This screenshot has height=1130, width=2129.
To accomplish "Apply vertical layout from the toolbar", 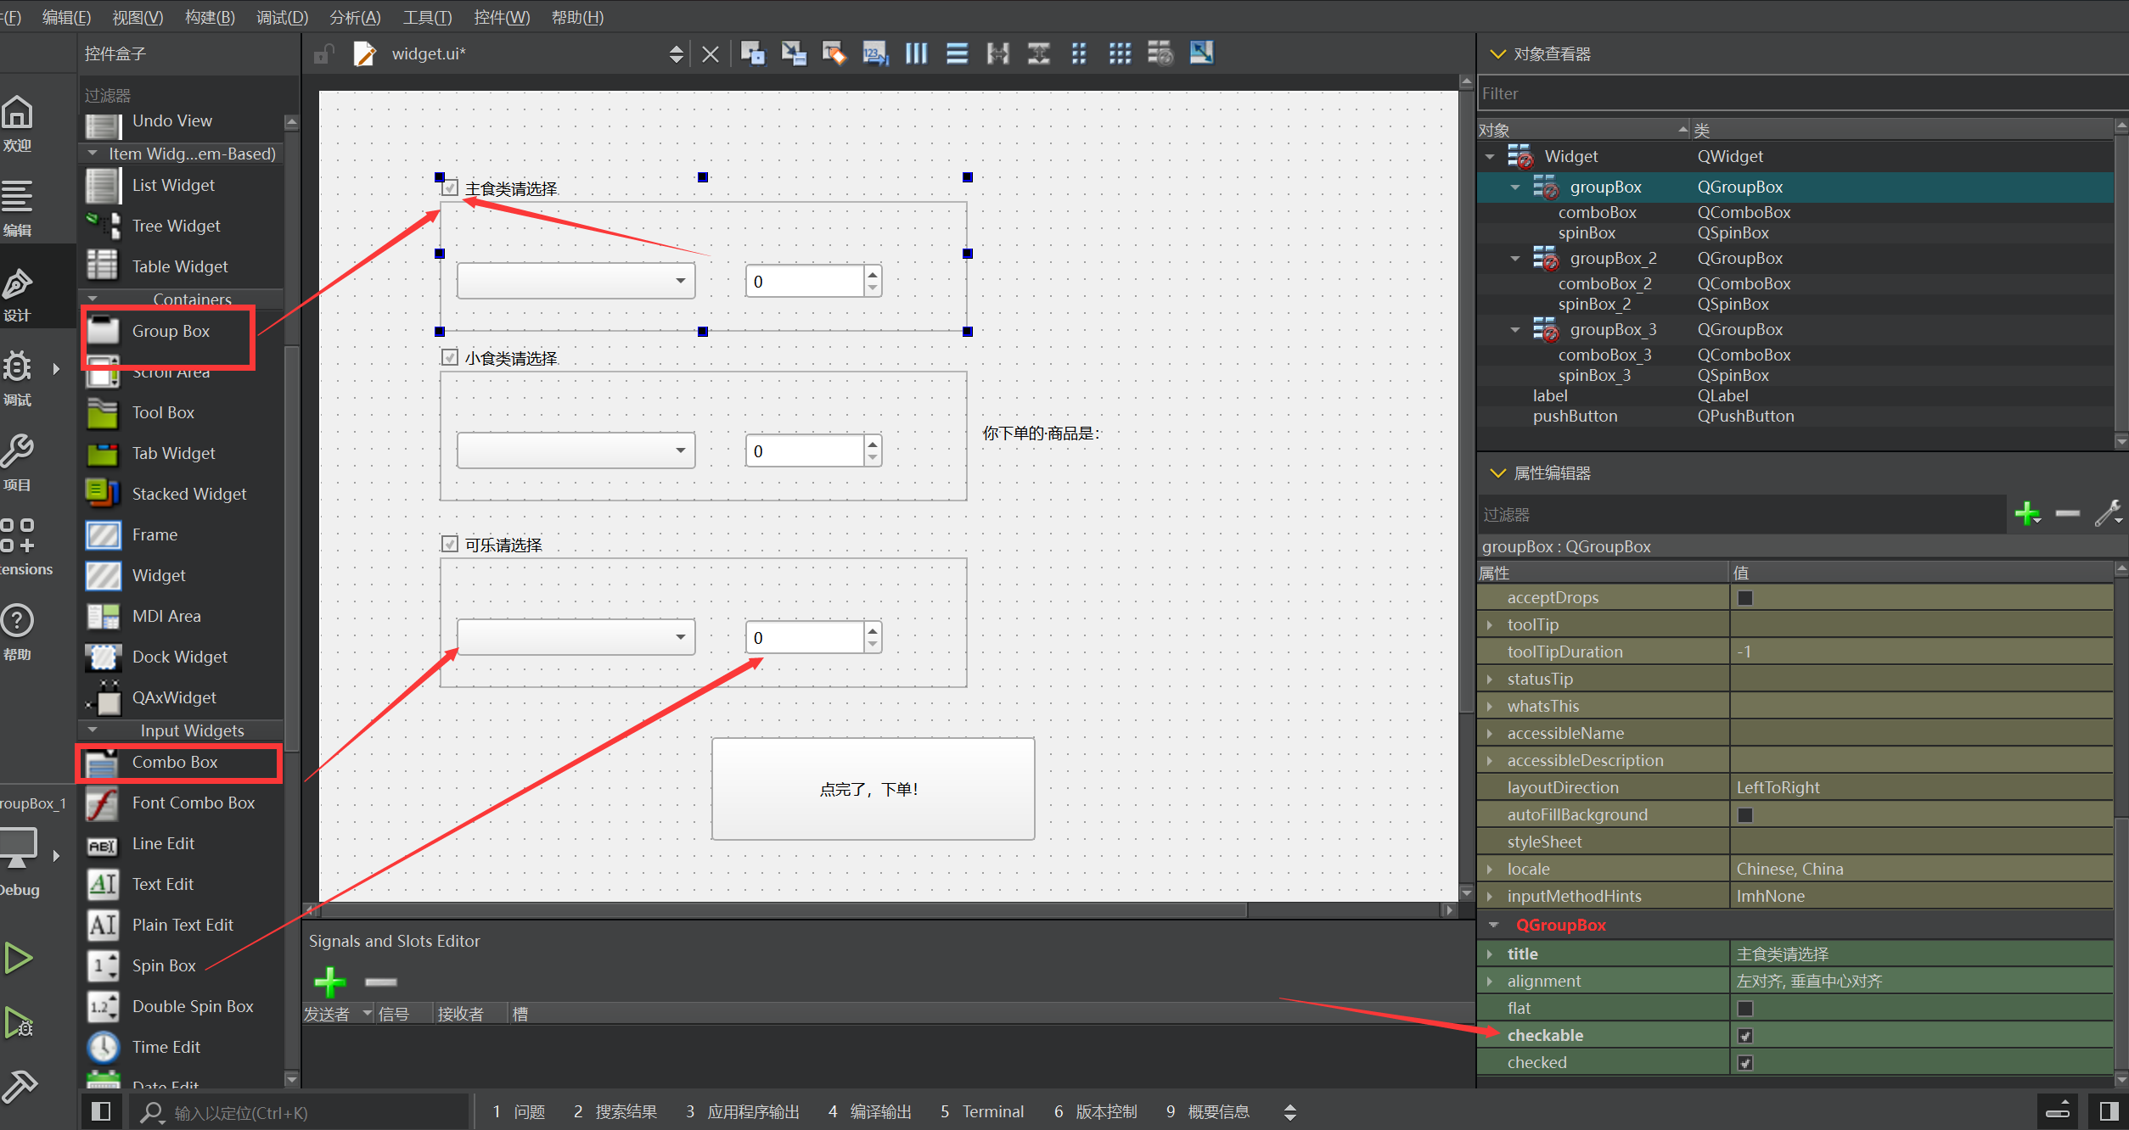I will pos(957,53).
